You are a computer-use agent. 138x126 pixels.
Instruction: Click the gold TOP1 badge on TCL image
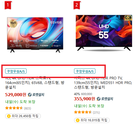click(13, 23)
